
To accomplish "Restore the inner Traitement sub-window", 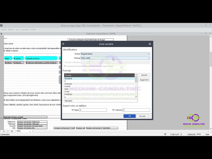I will pyautogui.click(x=206, y=33).
